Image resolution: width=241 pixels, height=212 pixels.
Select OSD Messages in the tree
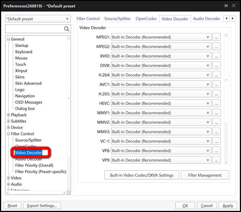click(29, 102)
